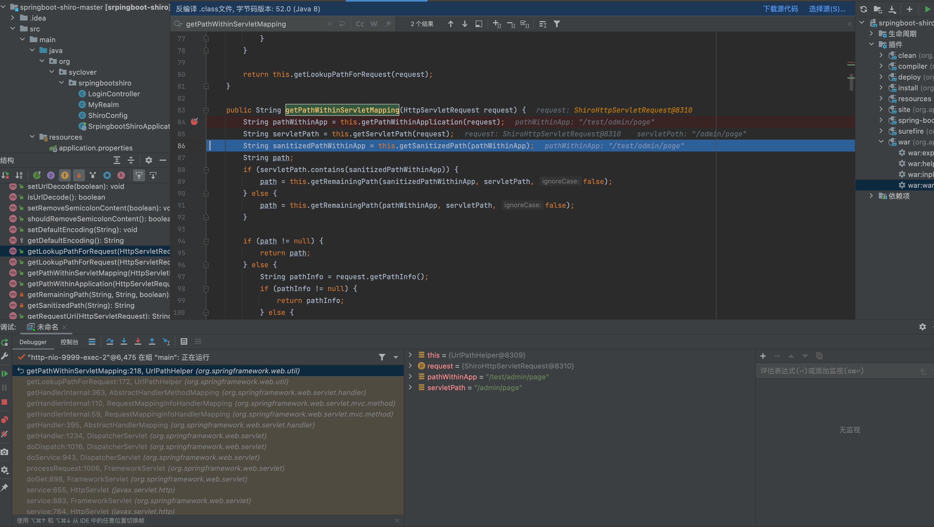Image resolution: width=934 pixels, height=527 pixels.
Task: Toggle Sort by Visibility in Structure toolbar
Action: pos(5,175)
